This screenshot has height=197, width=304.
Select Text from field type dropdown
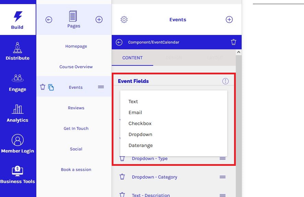(x=133, y=101)
